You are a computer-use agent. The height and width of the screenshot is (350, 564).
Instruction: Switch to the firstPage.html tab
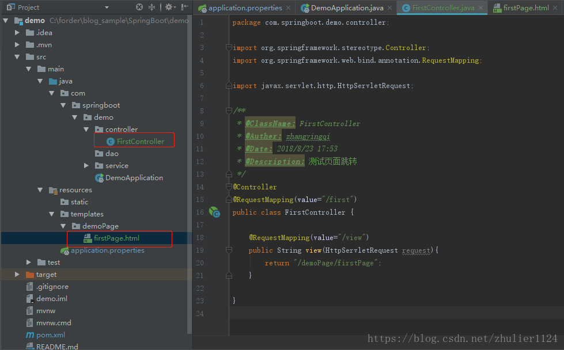click(525, 8)
